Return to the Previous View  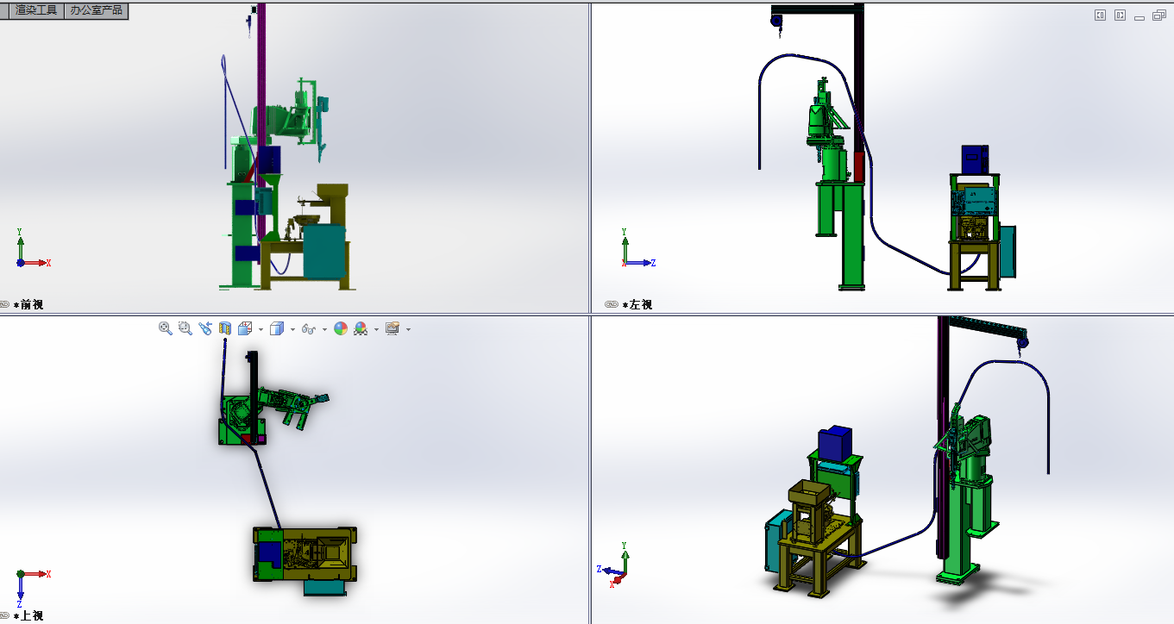[205, 328]
